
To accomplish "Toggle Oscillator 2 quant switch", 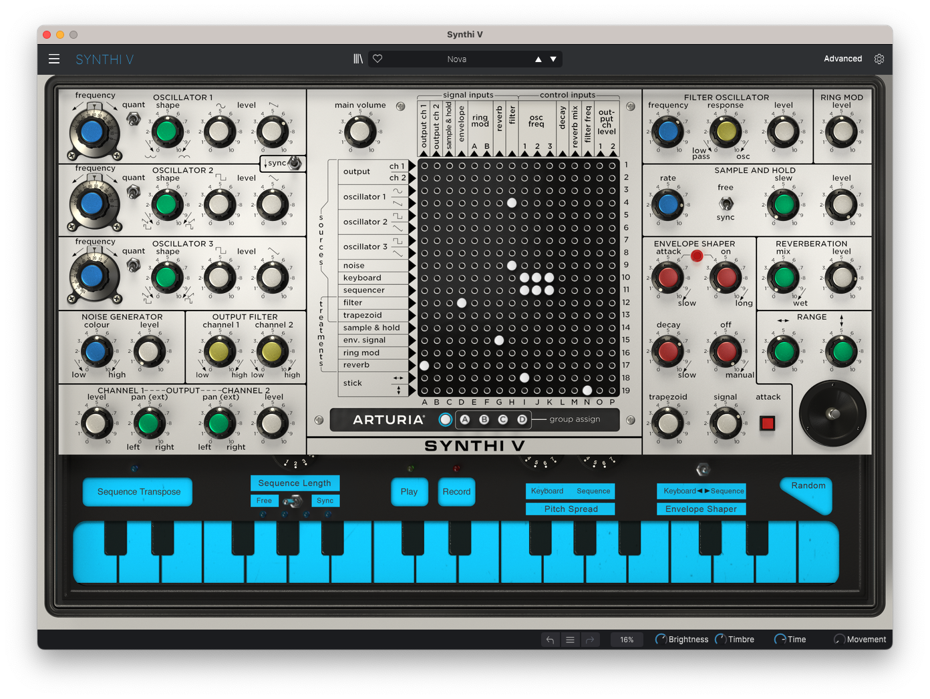I will pos(134,192).
